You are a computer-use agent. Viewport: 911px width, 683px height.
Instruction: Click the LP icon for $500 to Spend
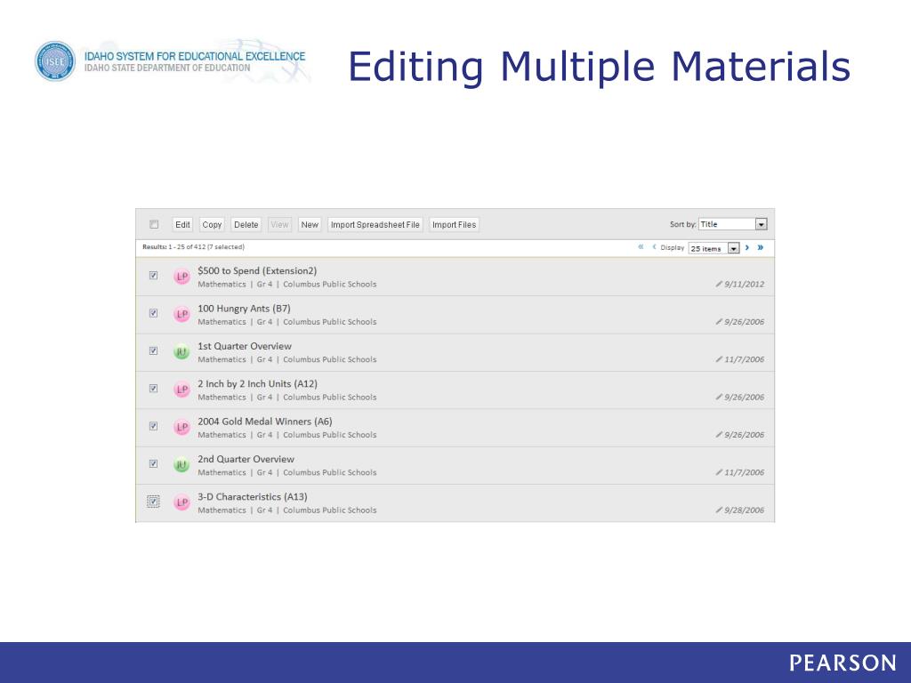pos(181,277)
